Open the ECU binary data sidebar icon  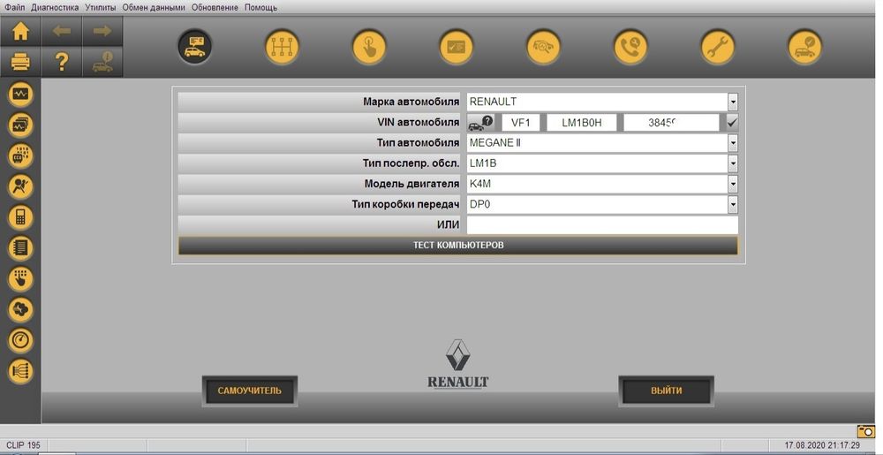[21, 156]
